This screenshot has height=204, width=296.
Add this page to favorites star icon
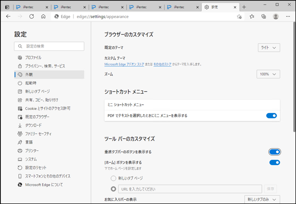point(239,17)
